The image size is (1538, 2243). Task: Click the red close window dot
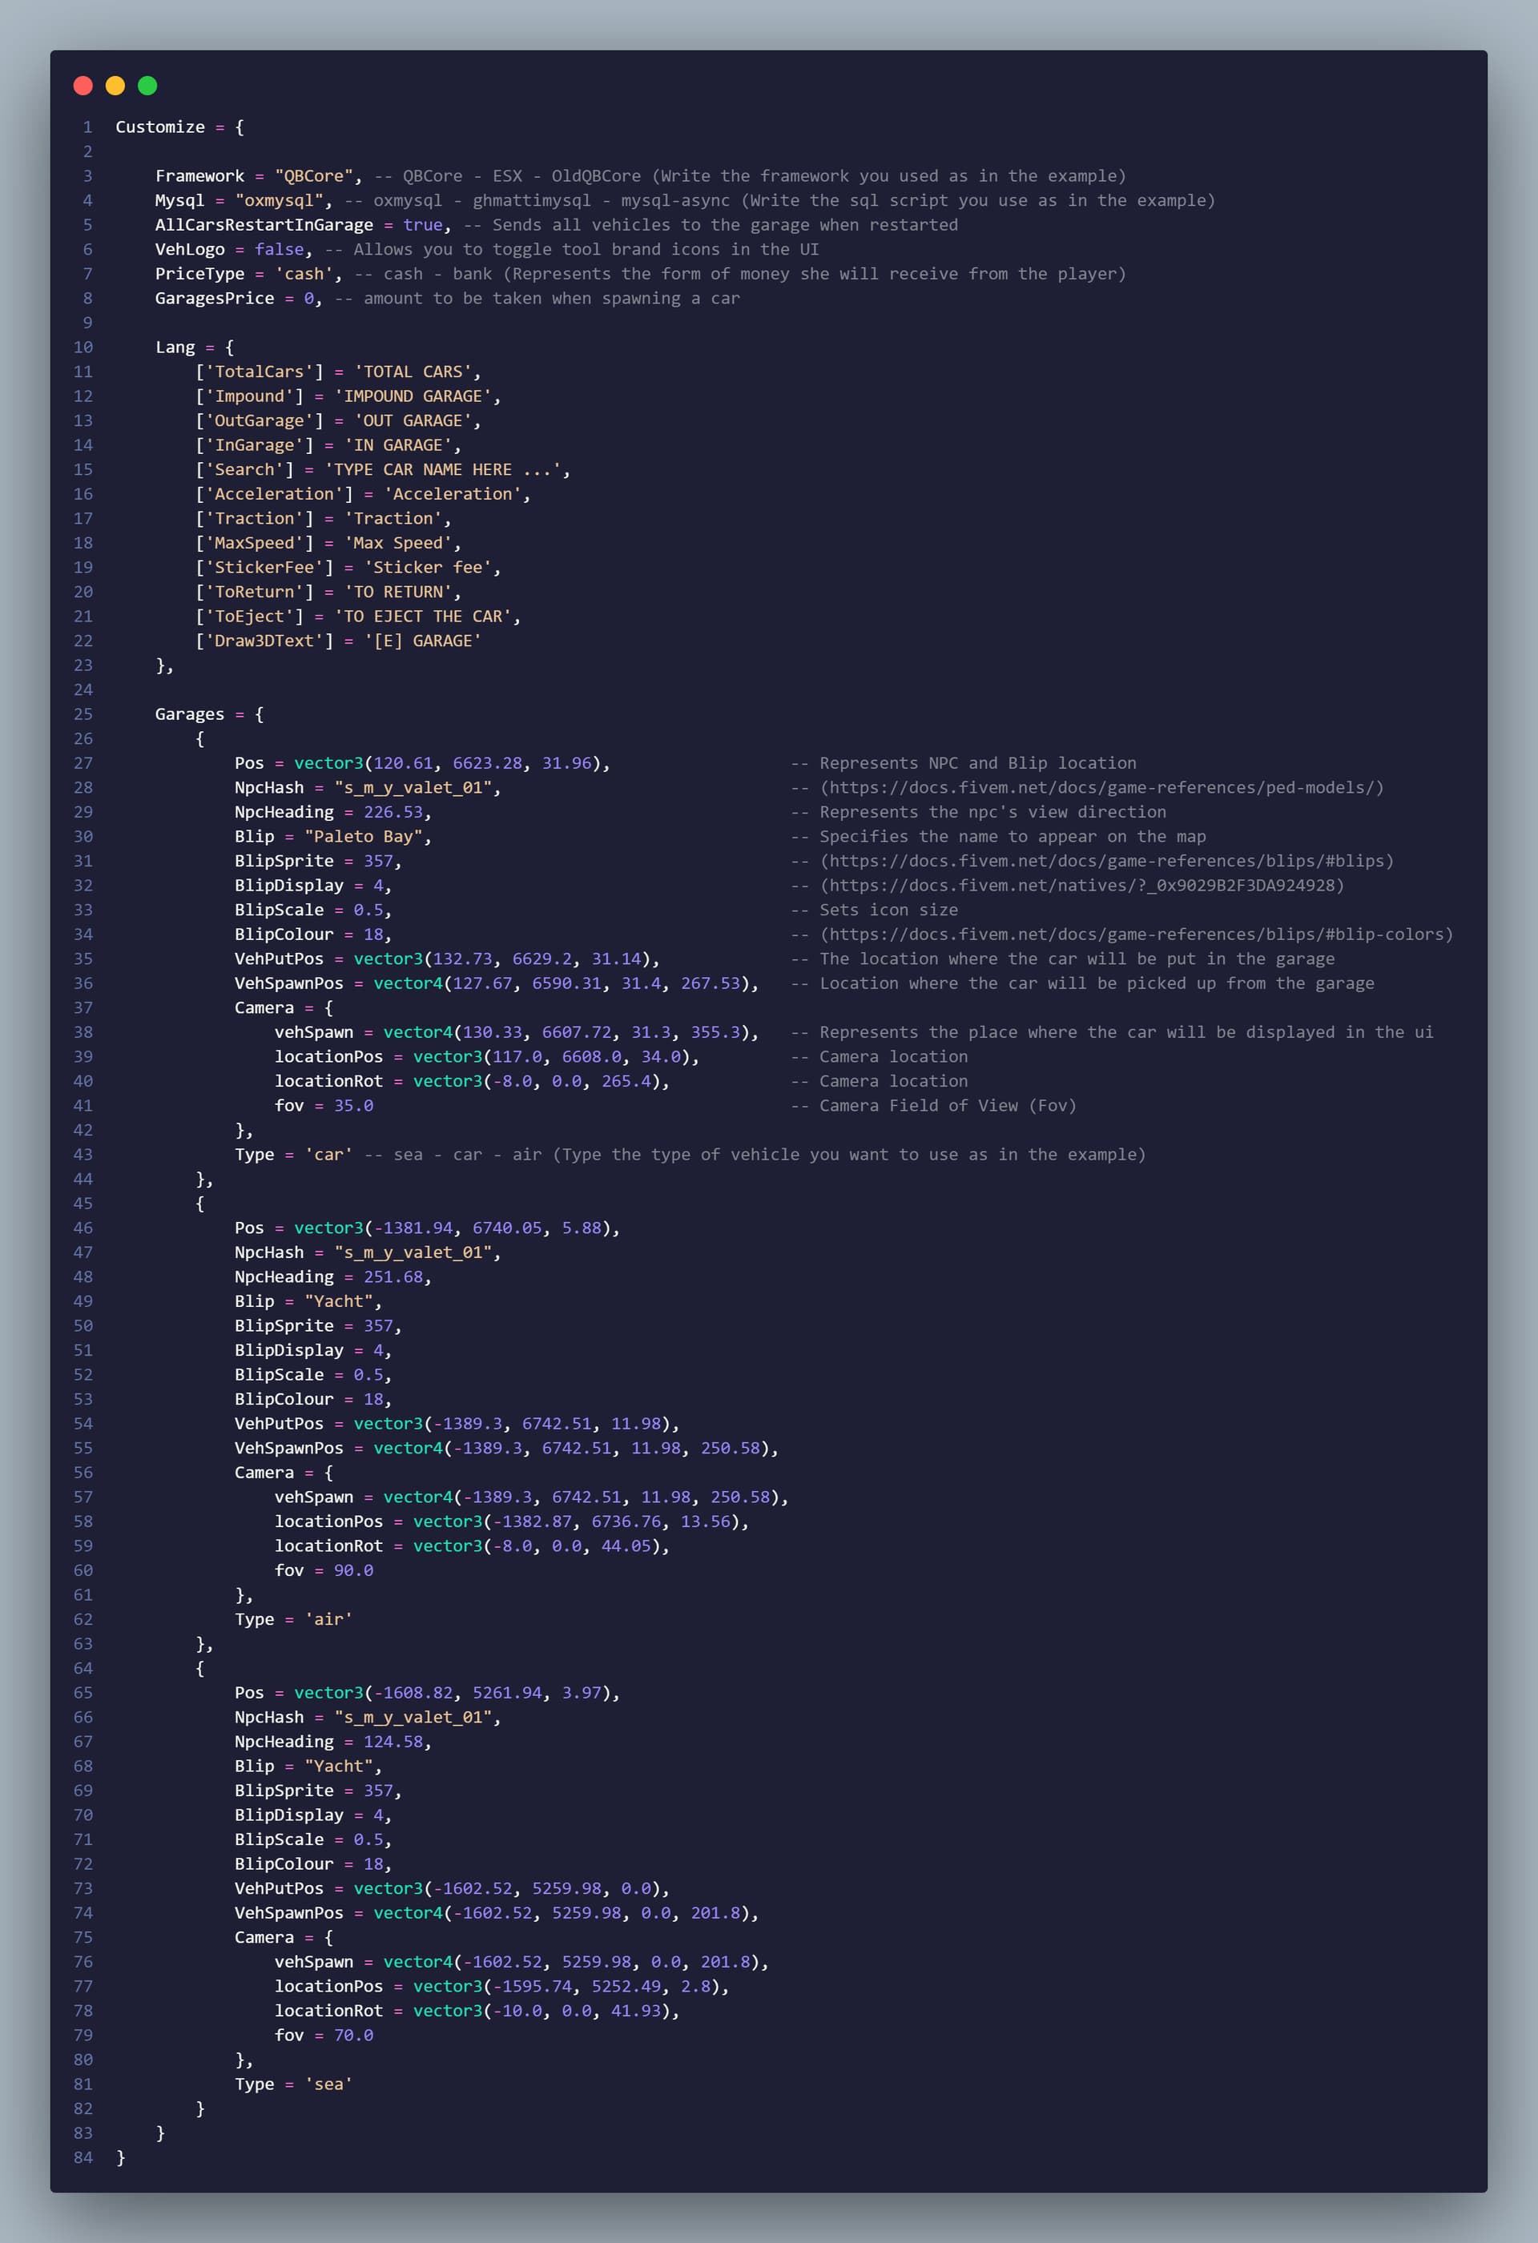(83, 86)
